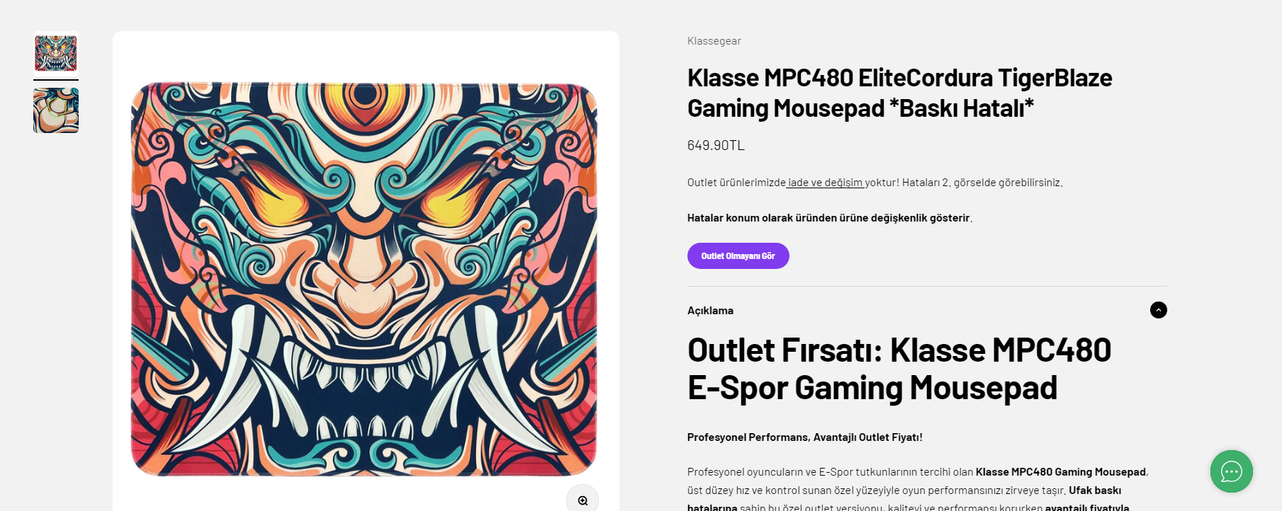Collapse the Açıklama section with chevron icon

pyautogui.click(x=1158, y=310)
